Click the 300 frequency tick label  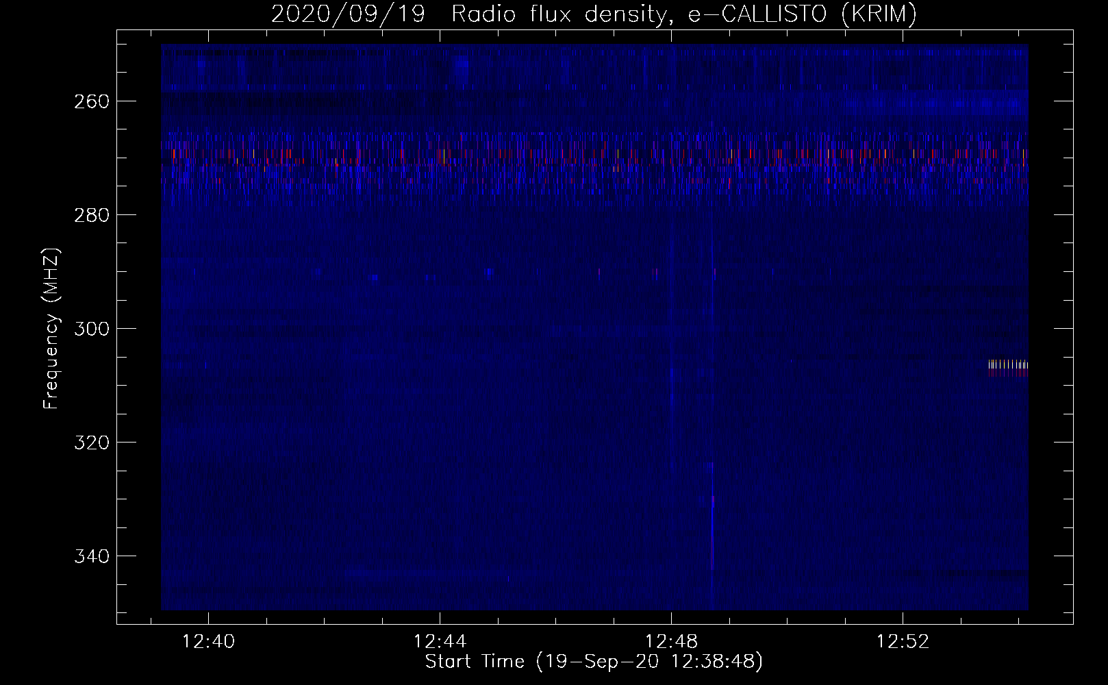click(x=90, y=329)
